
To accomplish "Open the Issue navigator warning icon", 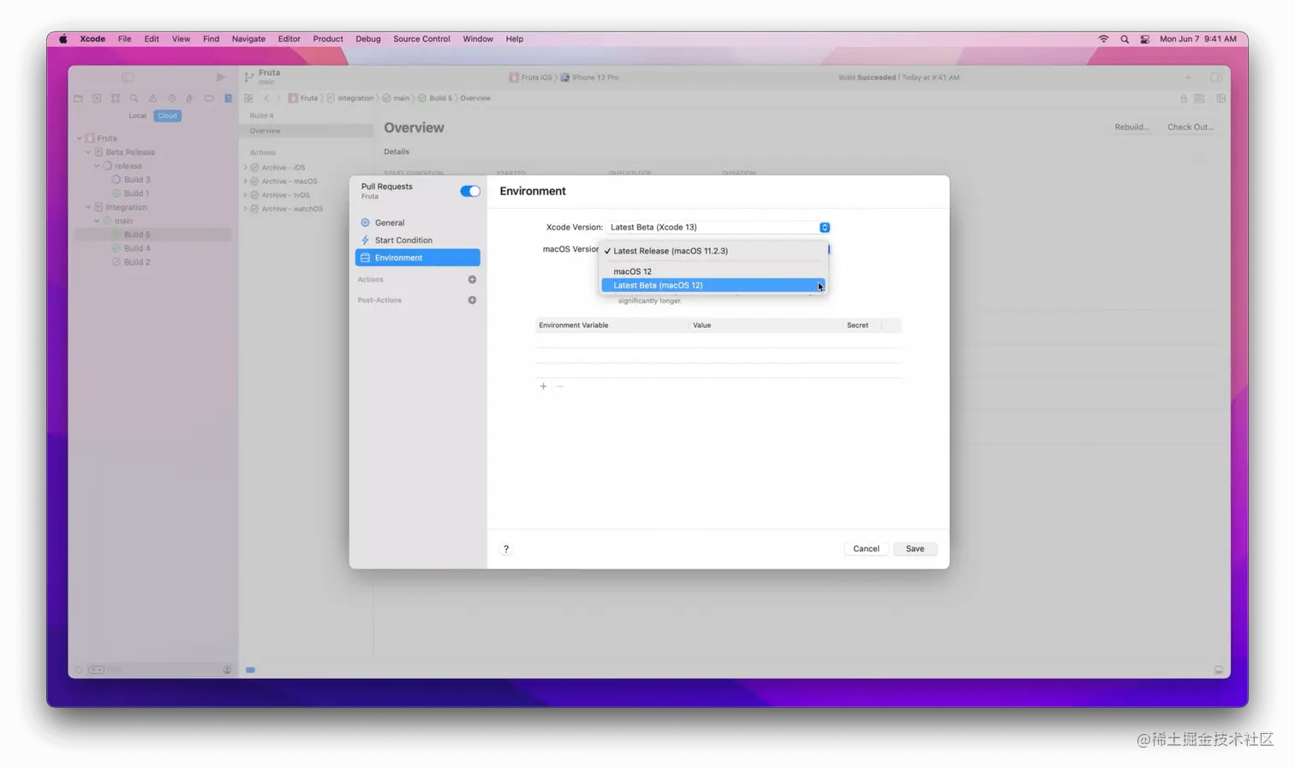I will [152, 98].
